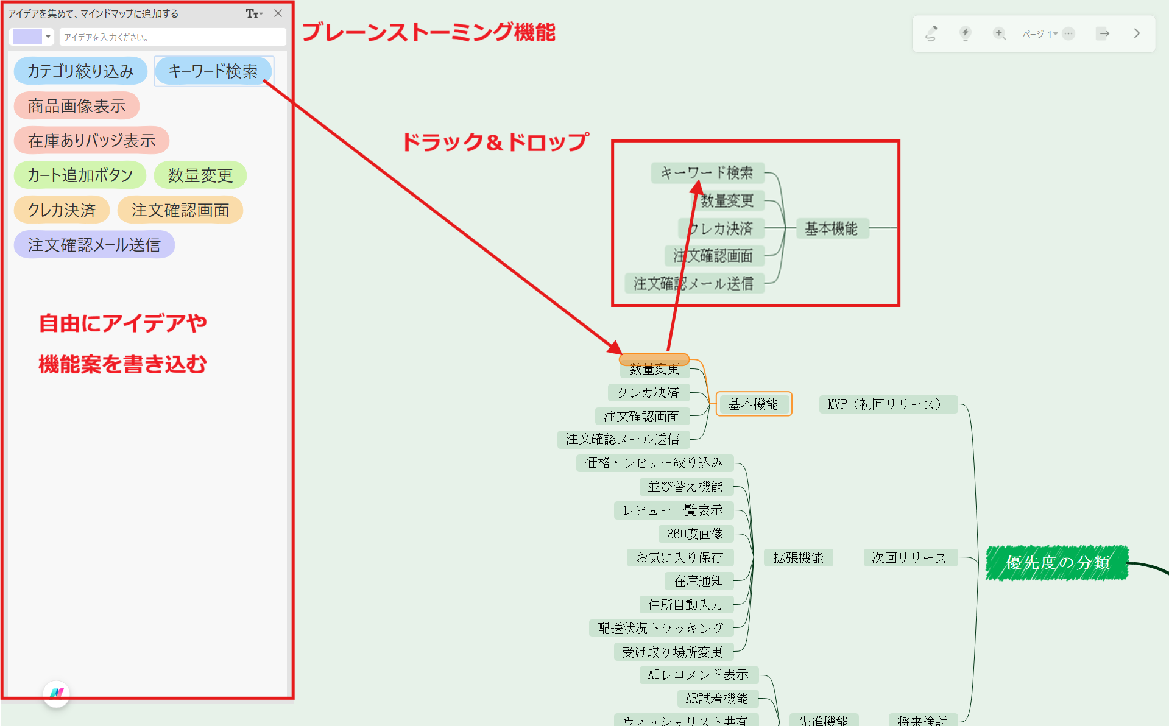Select the クレカ決済 chip in brainstorm panel

click(62, 210)
